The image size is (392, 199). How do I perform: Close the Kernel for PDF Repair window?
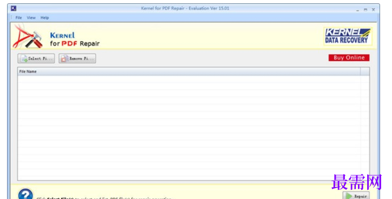click(x=373, y=10)
